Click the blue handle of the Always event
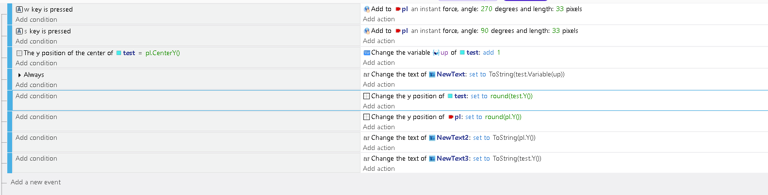The image size is (768, 195). 10,79
